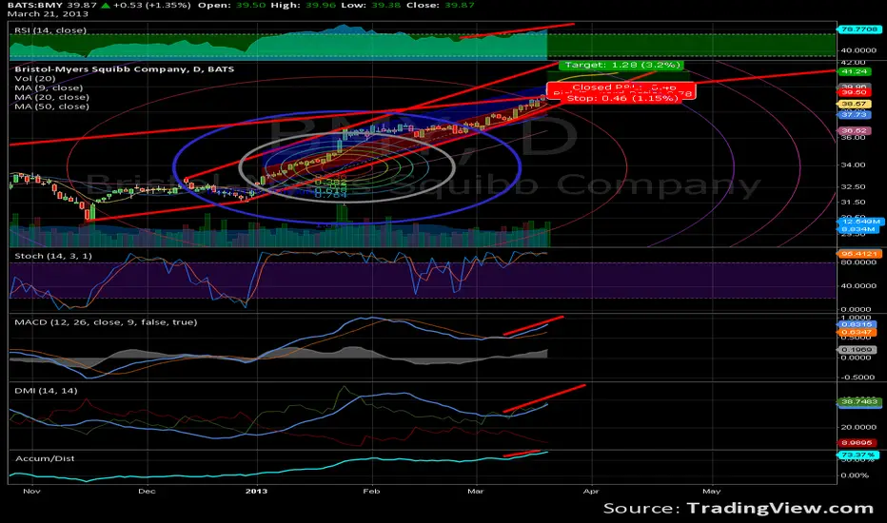
Task: Click the -0.5000 level on MACD scale
Action: (858, 378)
